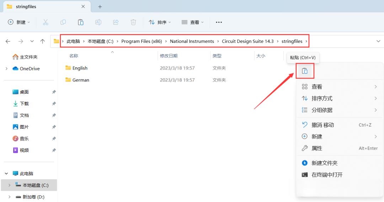The image size is (384, 202).
Task: Open 新建 submenu in context menu
Action: point(340,136)
